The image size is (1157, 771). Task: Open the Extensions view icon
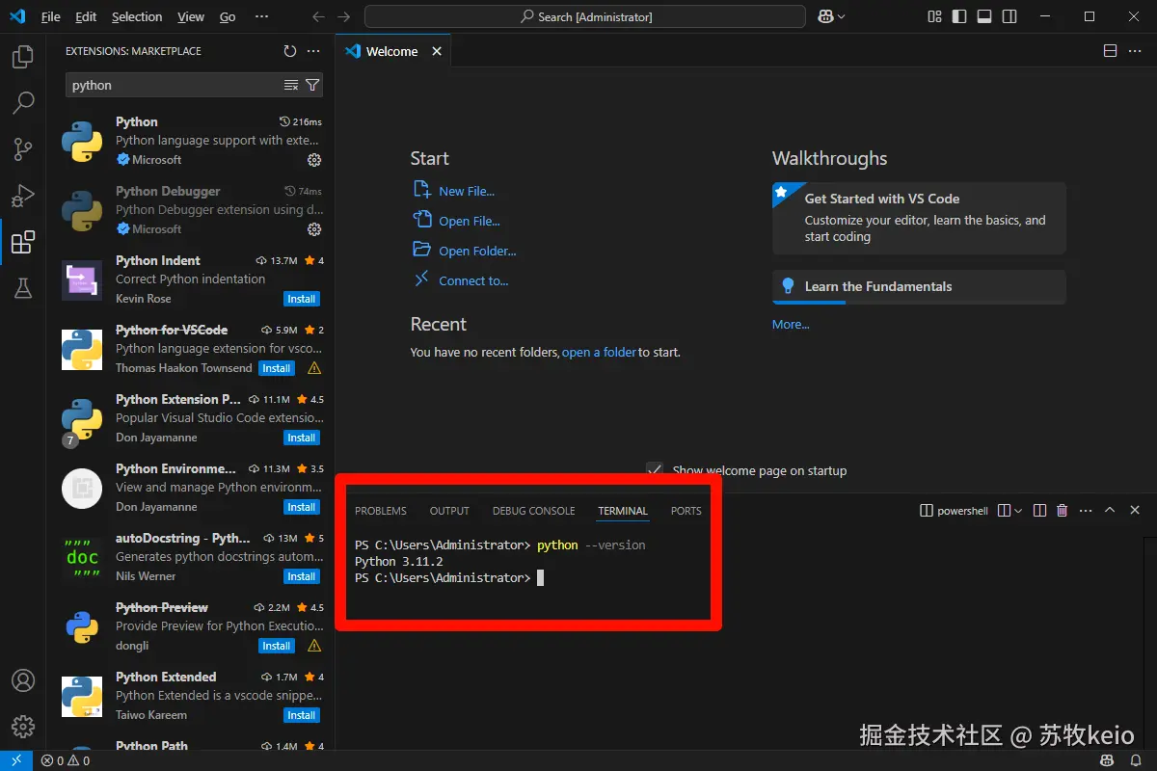(x=23, y=242)
